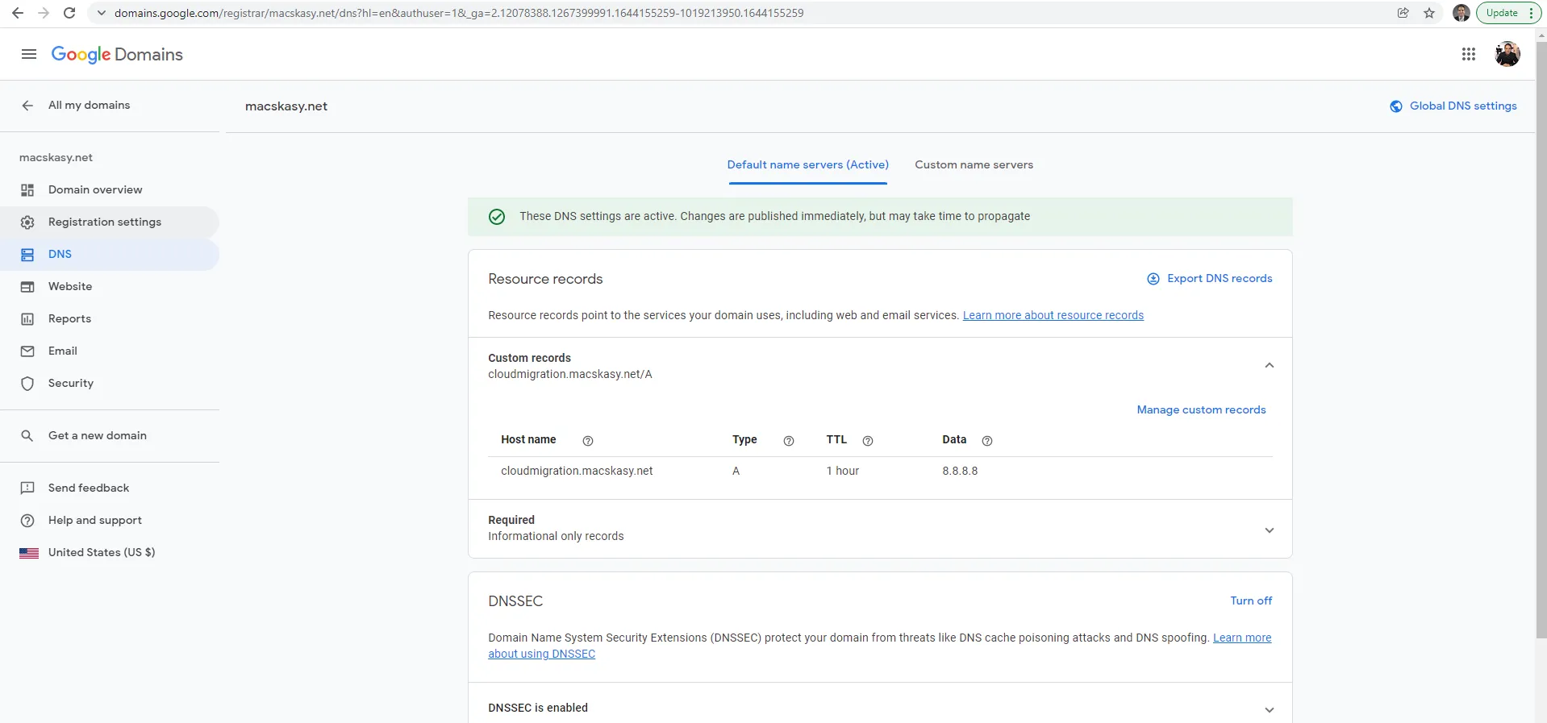Open Learn more about using DNSSEC link
The height and width of the screenshot is (723, 1547).
click(541, 654)
